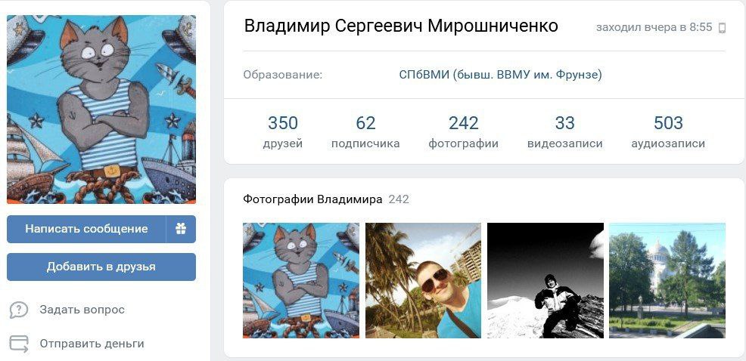The width and height of the screenshot is (746, 361).
Task: Open the 33 видеозаписи counter
Action: tap(564, 131)
